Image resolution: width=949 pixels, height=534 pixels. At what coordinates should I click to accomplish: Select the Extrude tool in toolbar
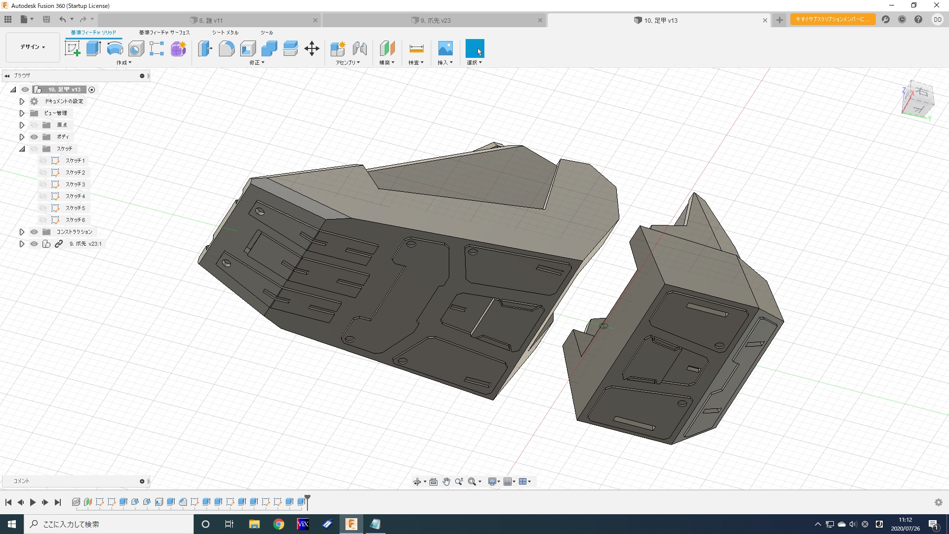(93, 48)
